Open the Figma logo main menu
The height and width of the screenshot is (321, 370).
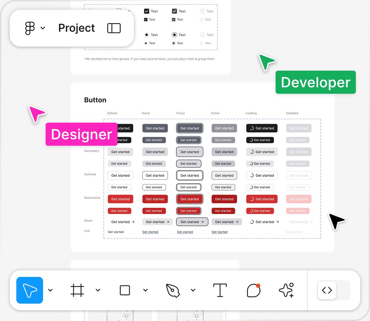pyautogui.click(x=30, y=28)
